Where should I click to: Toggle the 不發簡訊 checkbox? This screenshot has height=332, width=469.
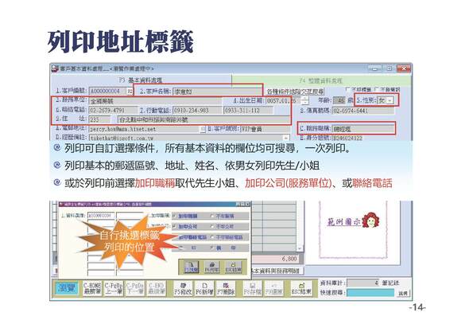click(377, 89)
